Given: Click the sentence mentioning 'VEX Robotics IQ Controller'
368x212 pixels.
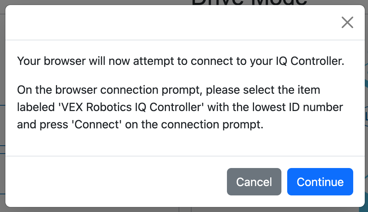Looking at the screenshot, I should point(180,107).
